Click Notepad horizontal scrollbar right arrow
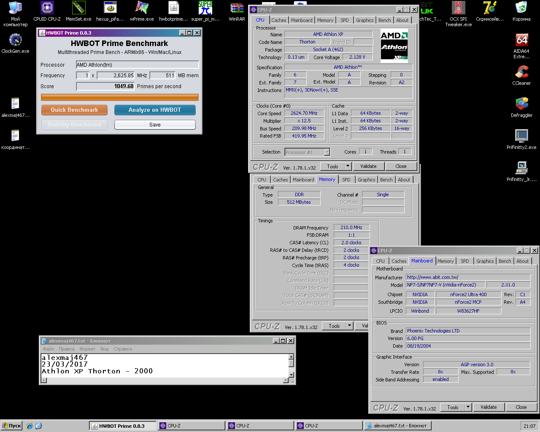The image size is (540, 432). (x=286, y=380)
